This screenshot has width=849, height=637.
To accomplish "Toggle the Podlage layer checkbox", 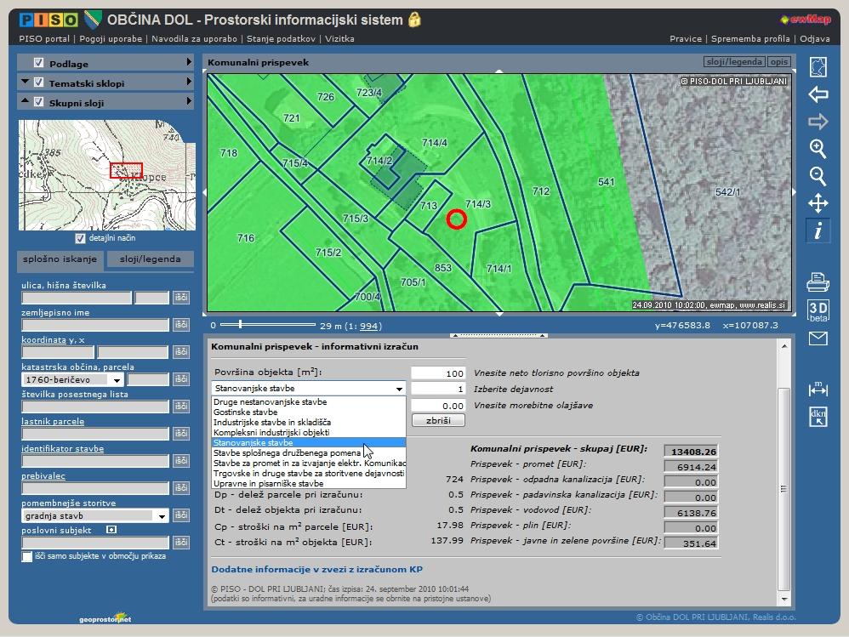I will click(x=38, y=63).
